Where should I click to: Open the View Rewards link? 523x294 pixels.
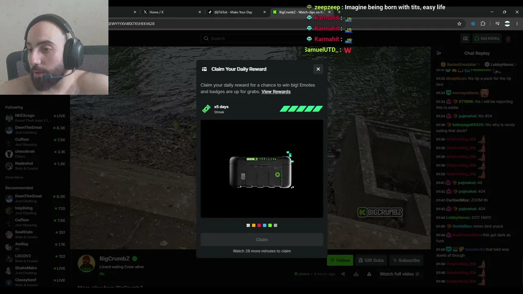coord(276,91)
